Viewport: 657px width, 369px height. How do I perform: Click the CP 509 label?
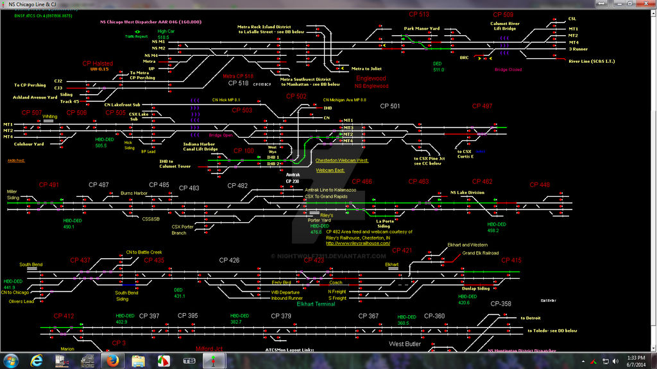(503, 15)
